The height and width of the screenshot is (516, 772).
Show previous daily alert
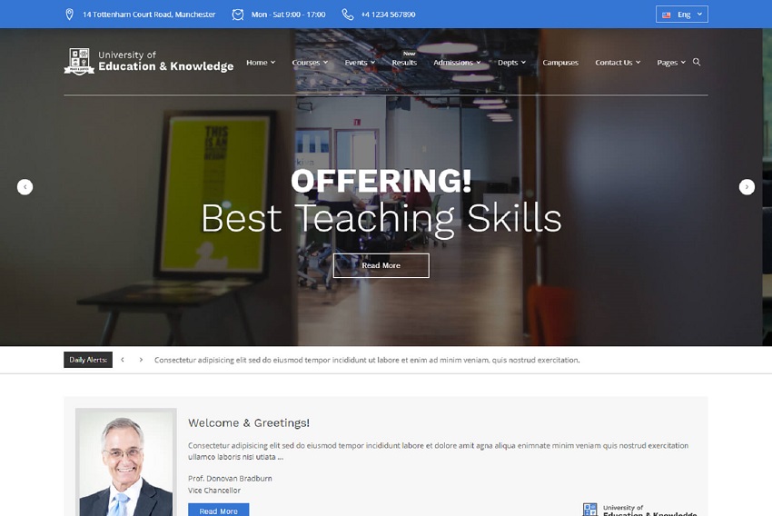click(x=123, y=360)
